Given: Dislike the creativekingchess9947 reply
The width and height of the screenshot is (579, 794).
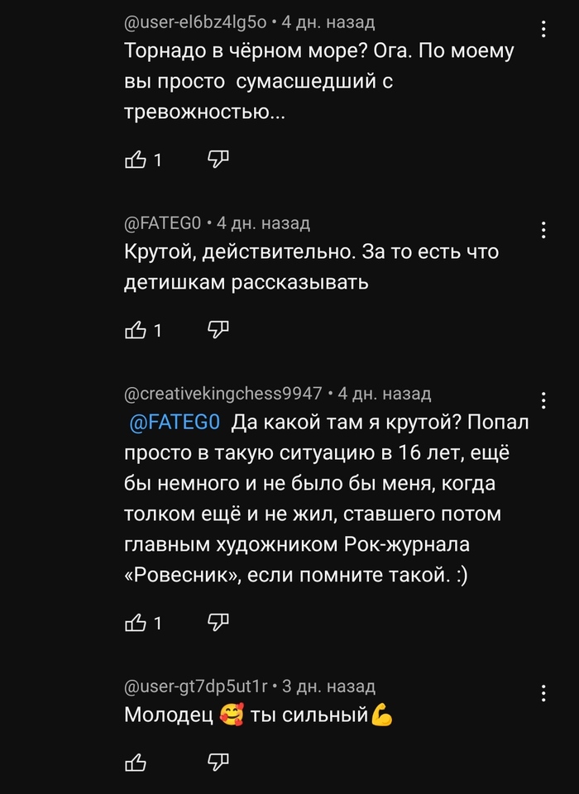Looking at the screenshot, I should tap(218, 622).
